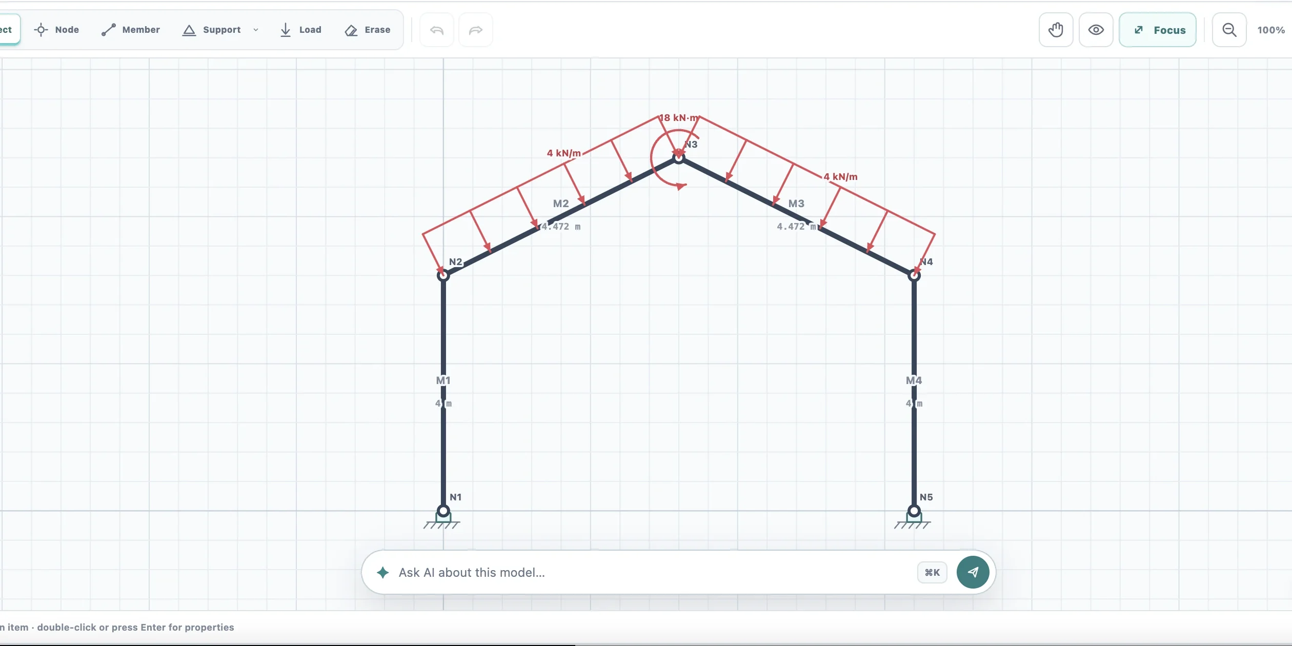Click the 4 kN/m load label on M3

point(840,177)
